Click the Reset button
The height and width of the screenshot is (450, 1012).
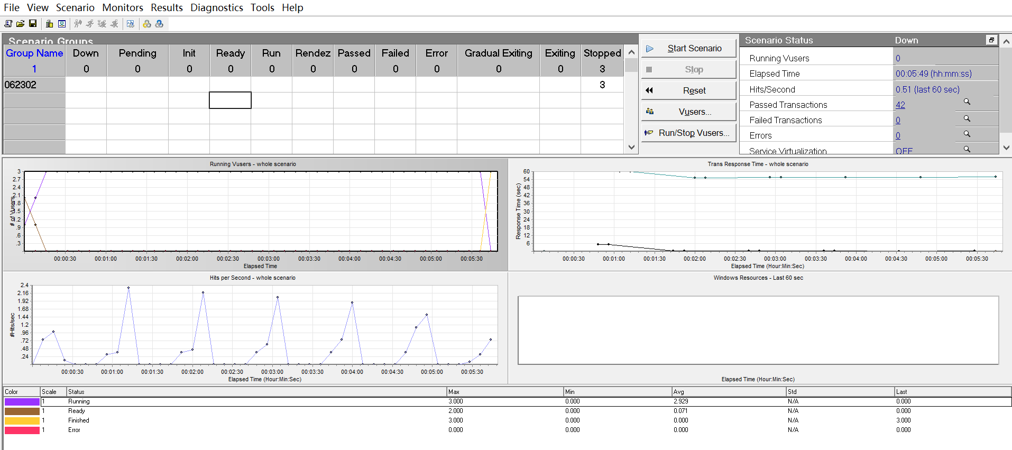[x=689, y=90]
